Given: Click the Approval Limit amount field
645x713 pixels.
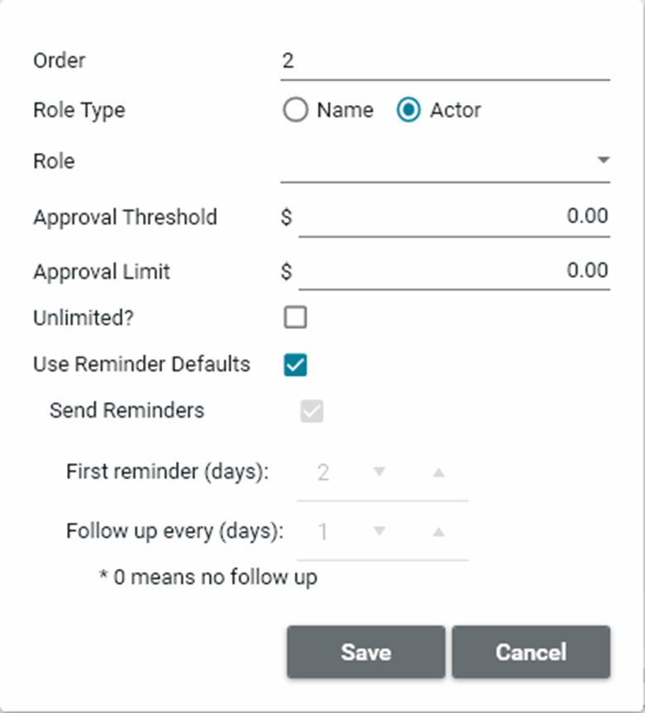Looking at the screenshot, I should (453, 271).
